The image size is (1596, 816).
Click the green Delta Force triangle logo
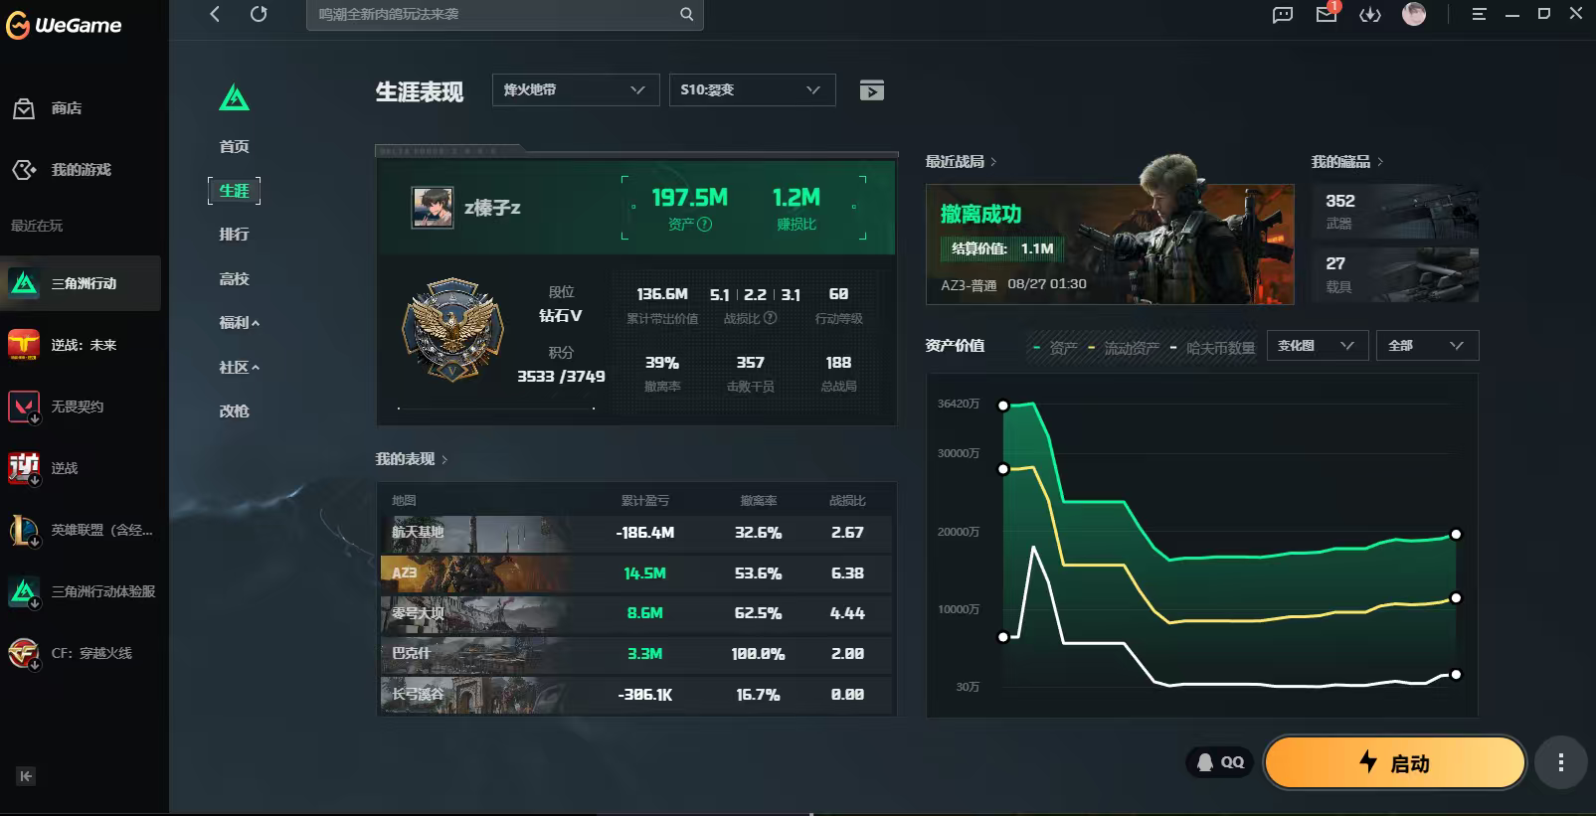(x=234, y=97)
